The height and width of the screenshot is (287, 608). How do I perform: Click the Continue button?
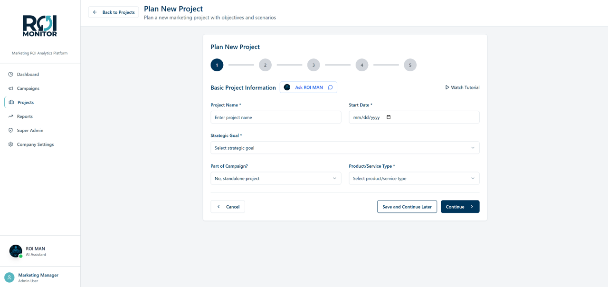click(x=460, y=207)
